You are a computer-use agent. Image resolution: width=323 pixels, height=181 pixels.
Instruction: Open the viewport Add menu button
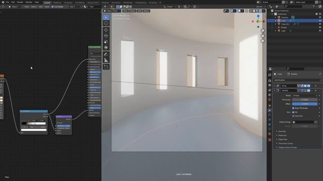tap(139, 11)
